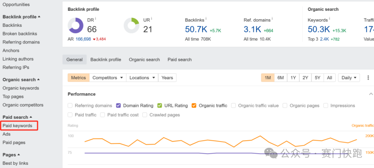Click the All time 10.4K text

click(x=257, y=39)
